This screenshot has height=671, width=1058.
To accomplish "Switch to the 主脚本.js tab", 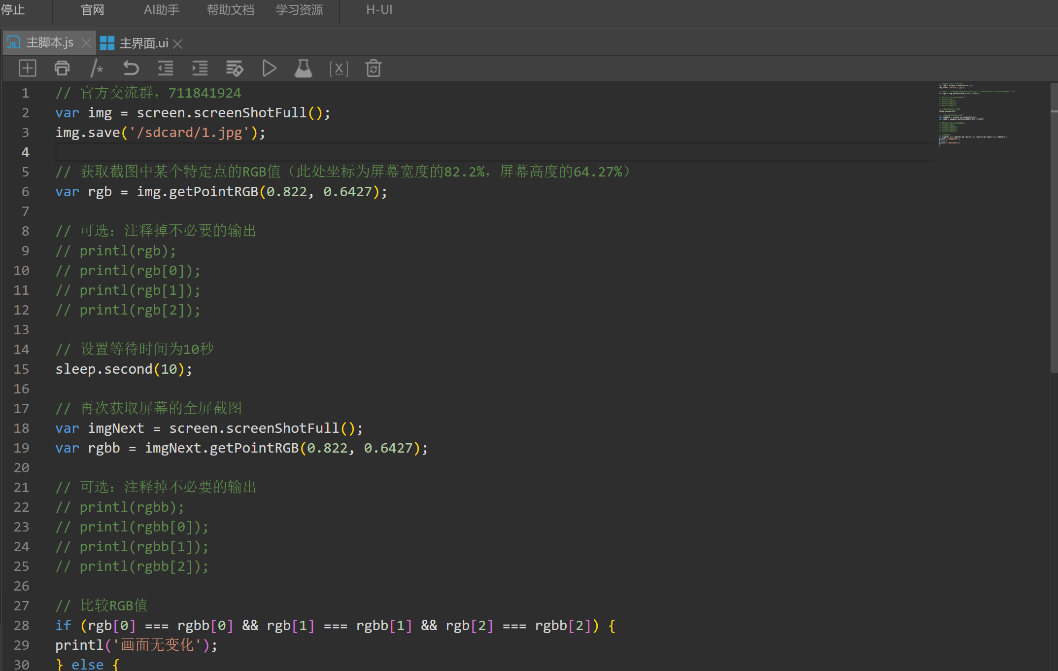I will point(50,43).
